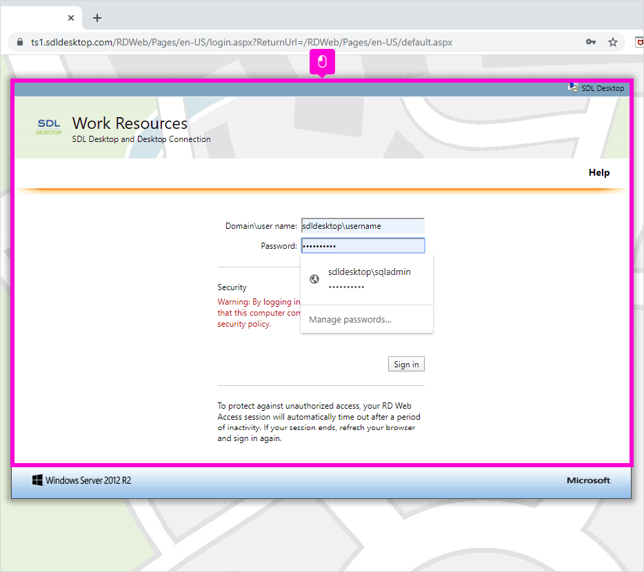This screenshot has width=644, height=572.
Task: Click the URL in the address bar
Action: tap(241, 42)
